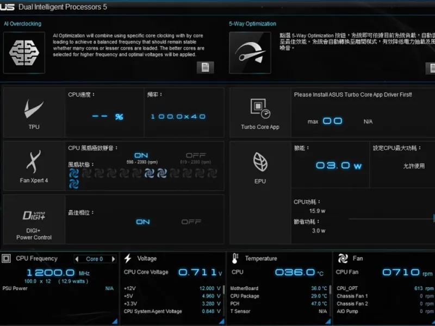This screenshot has height=326, width=435.
Task: Open the AI Overclocking section label
Action: coord(22,24)
